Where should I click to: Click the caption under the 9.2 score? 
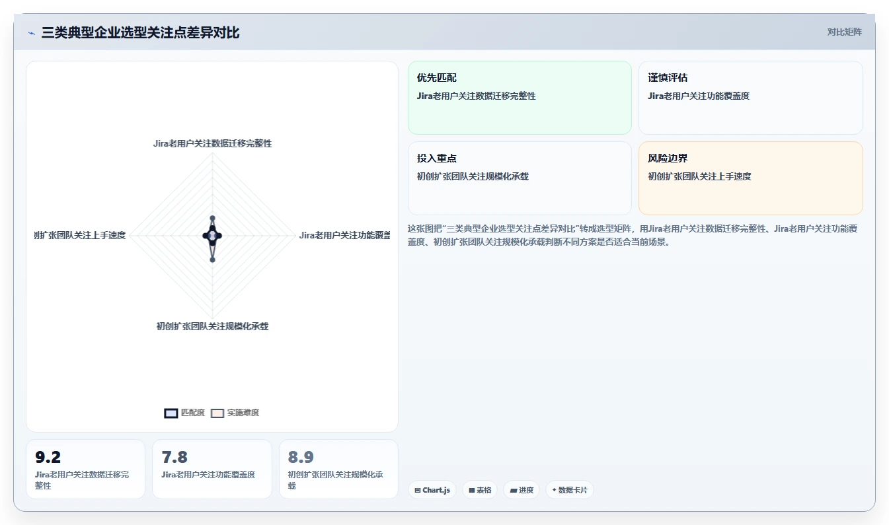[82, 480]
